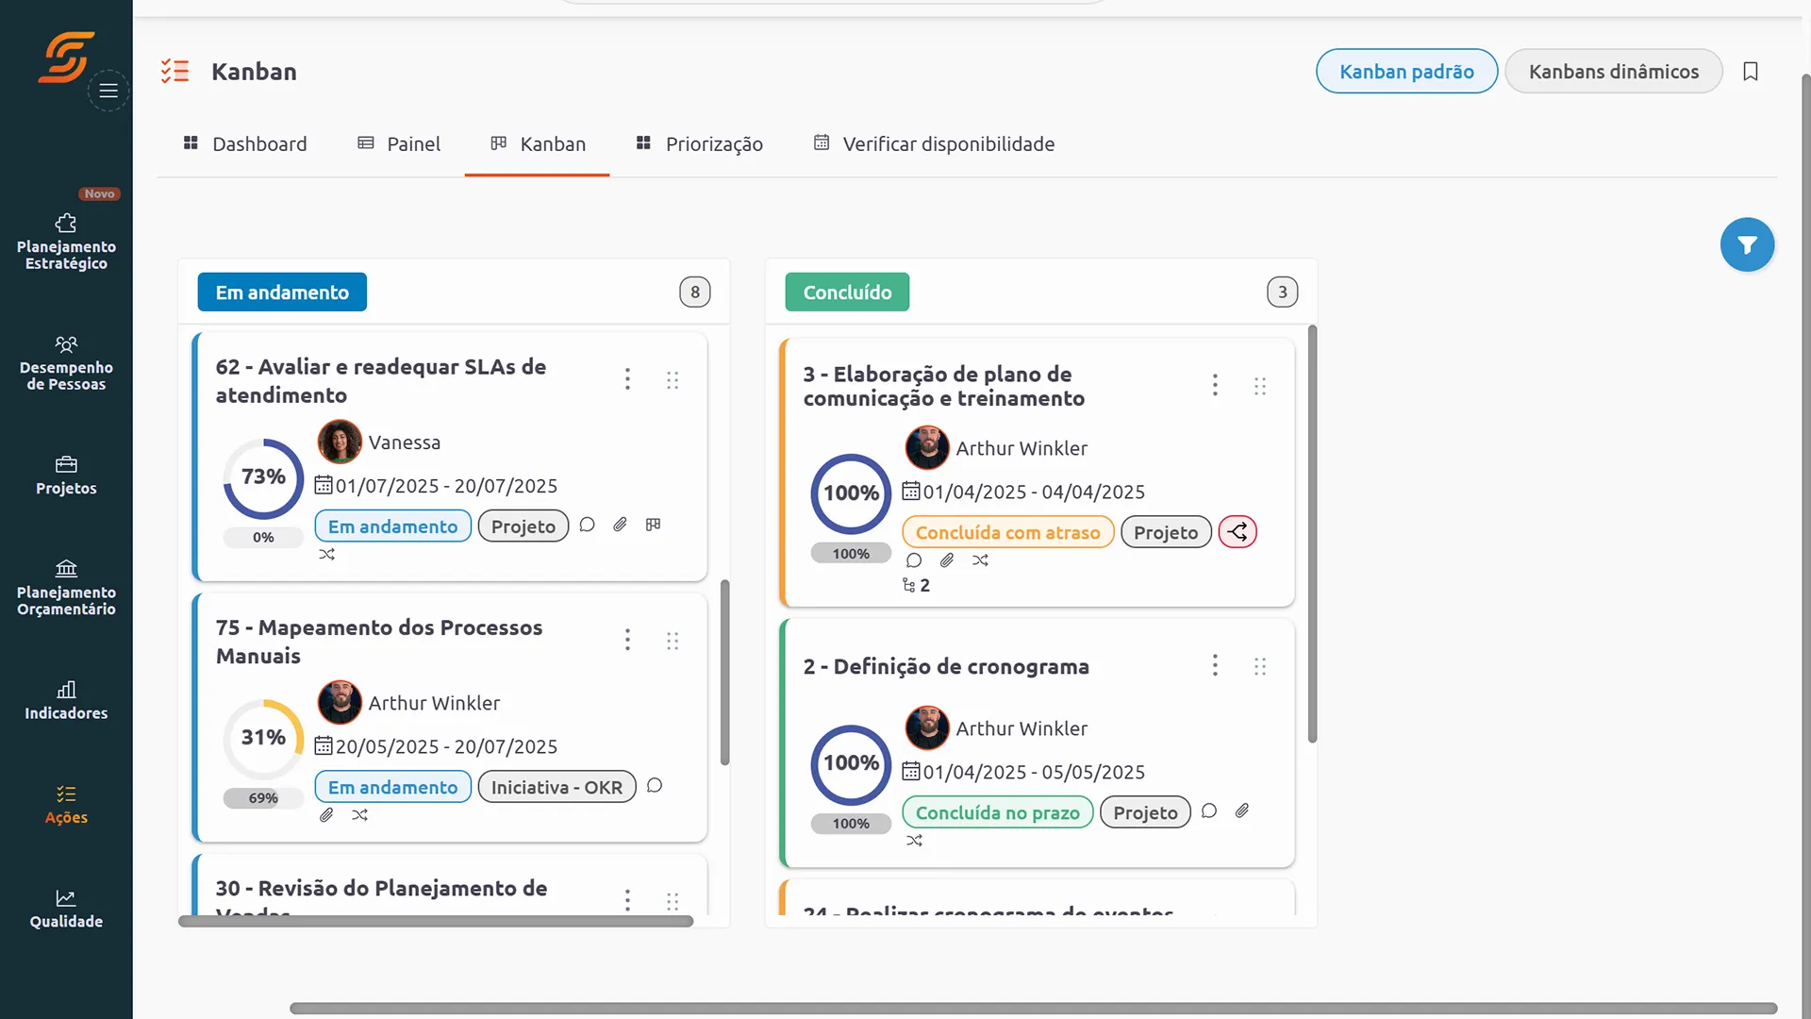Open the subtasks count 2 on card 3
This screenshot has width=1811, height=1019.
pos(916,586)
